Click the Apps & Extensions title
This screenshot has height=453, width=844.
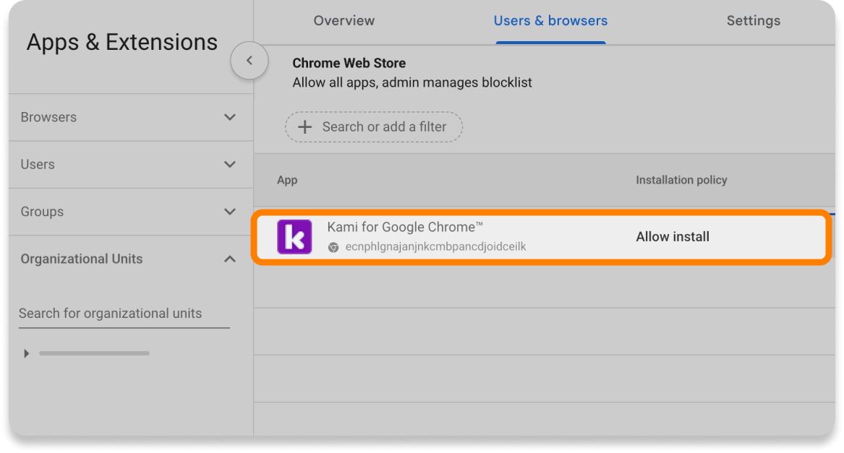[x=122, y=42]
